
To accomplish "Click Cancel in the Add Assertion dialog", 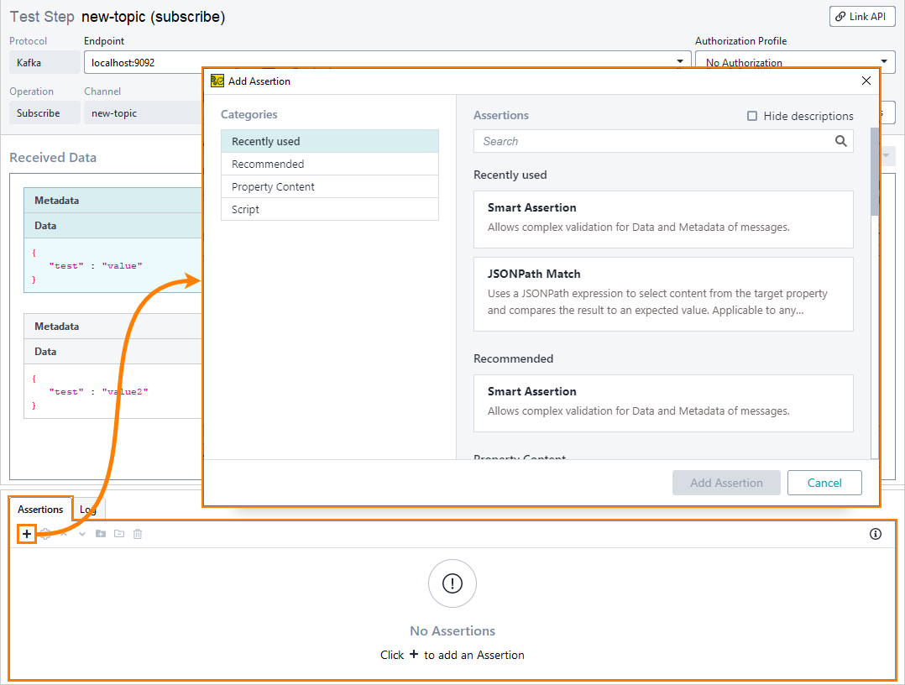I will point(824,483).
